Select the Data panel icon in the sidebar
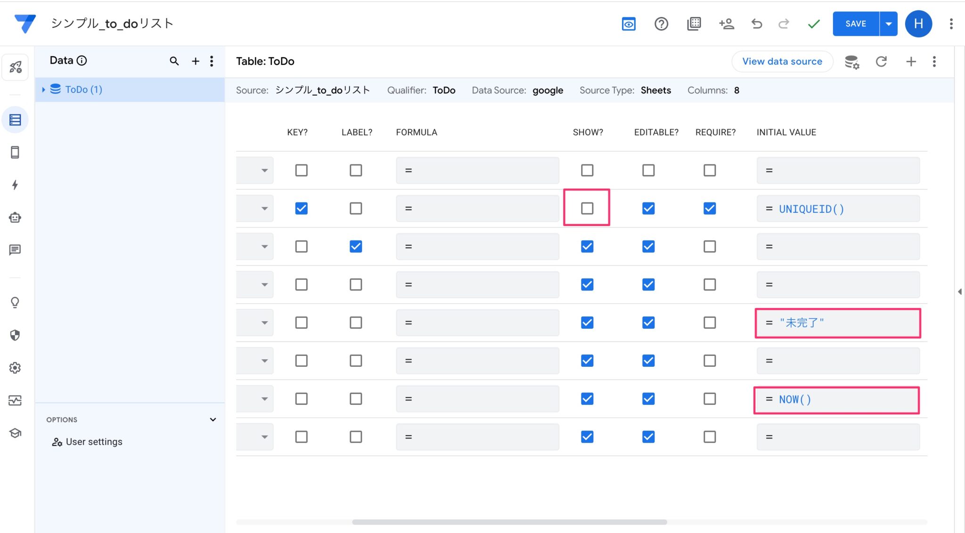This screenshot has height=533, width=965. click(15, 119)
